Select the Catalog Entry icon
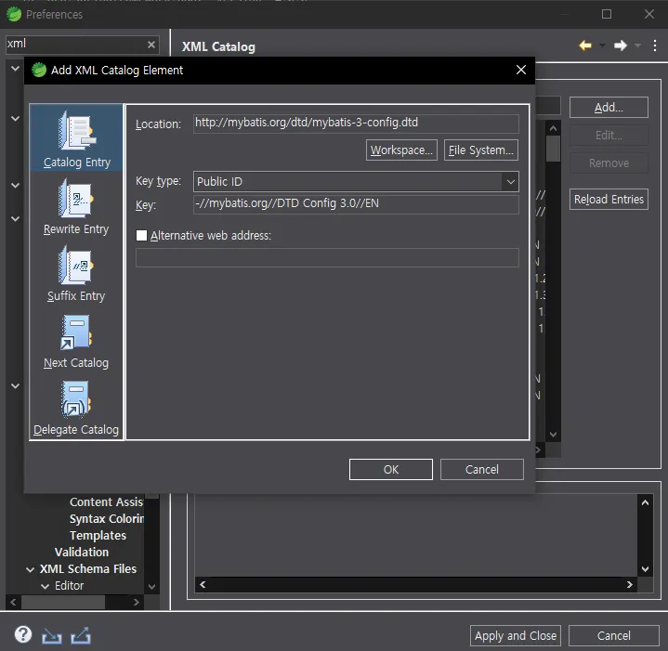Screen dimensions: 668x651 [x=77, y=131]
